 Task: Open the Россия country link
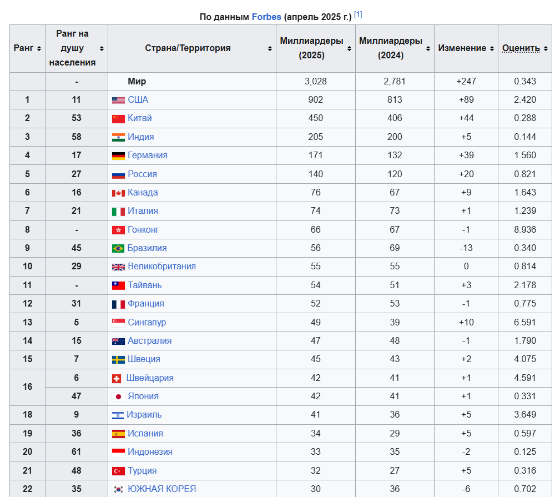coord(142,174)
